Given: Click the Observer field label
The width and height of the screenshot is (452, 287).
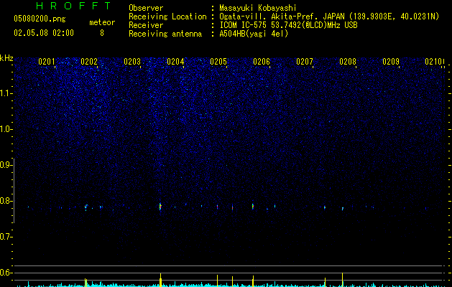Looking at the screenshot, I should pyautogui.click(x=146, y=8).
